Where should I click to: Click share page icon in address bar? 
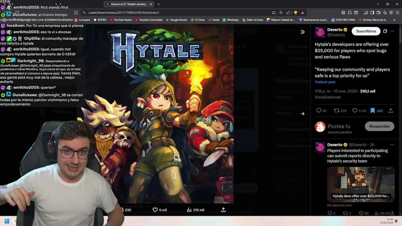click(288, 13)
